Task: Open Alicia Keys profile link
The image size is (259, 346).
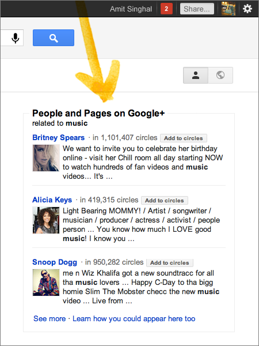Action: 52,200
